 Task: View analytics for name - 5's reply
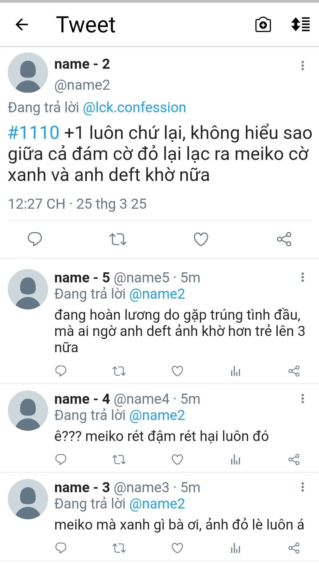(235, 371)
